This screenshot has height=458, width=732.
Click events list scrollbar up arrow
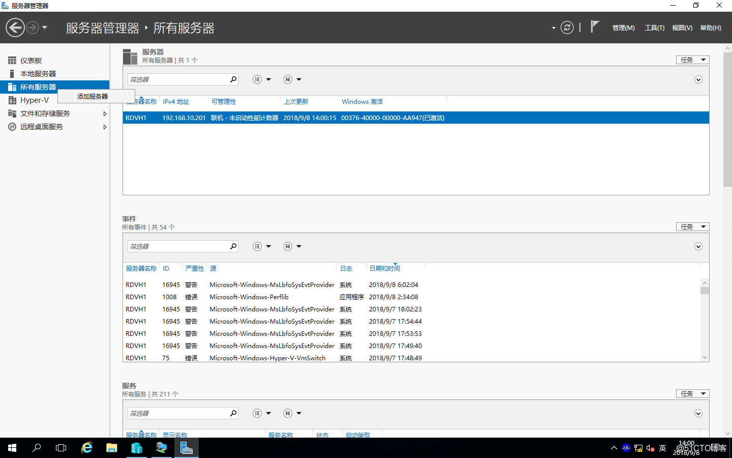[705, 283]
